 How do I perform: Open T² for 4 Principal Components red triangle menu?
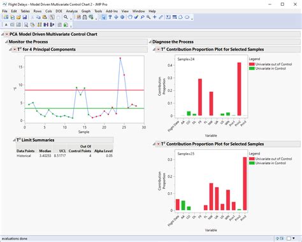coord(15,49)
